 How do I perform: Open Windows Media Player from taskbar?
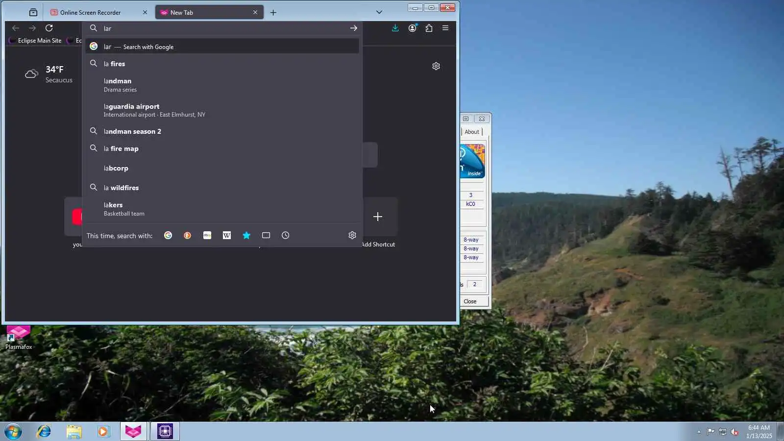[103, 432]
